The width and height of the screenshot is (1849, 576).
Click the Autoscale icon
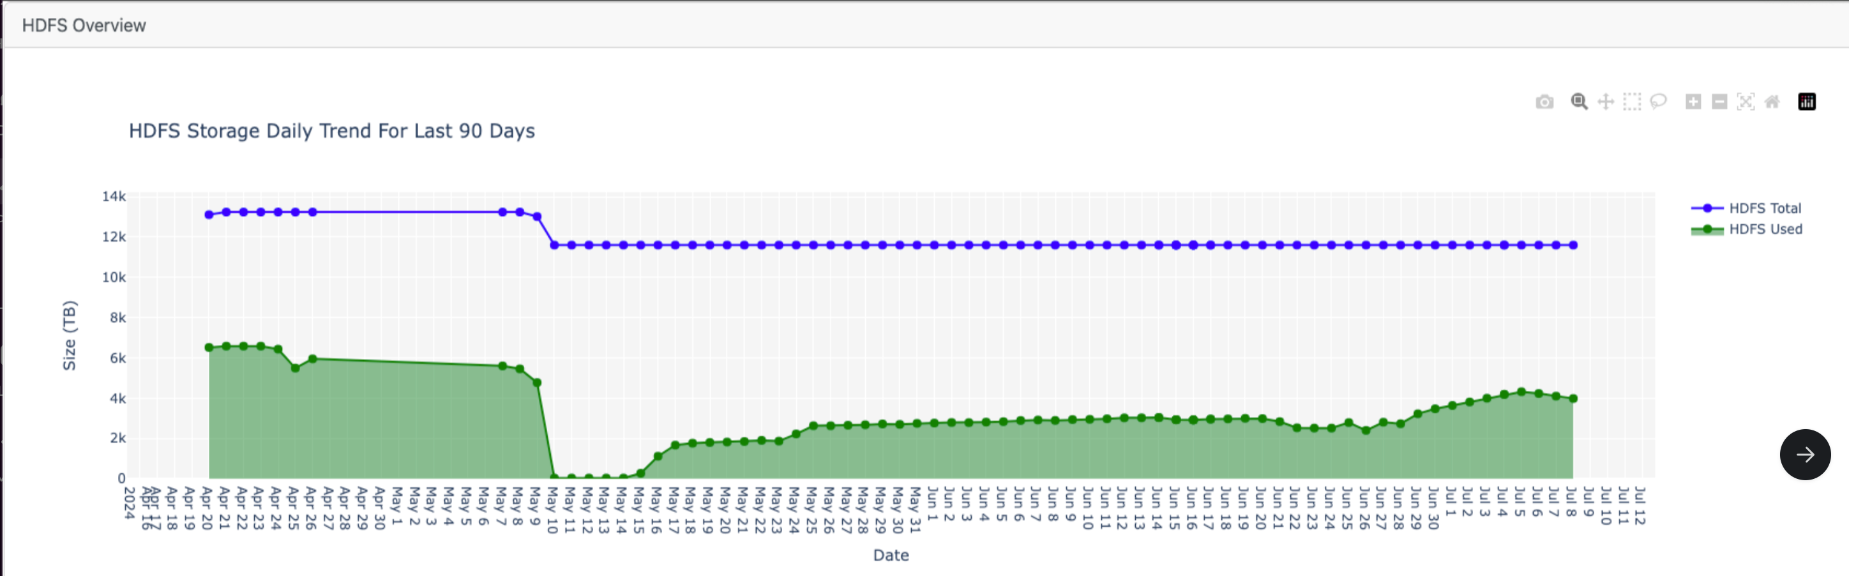tap(1746, 102)
